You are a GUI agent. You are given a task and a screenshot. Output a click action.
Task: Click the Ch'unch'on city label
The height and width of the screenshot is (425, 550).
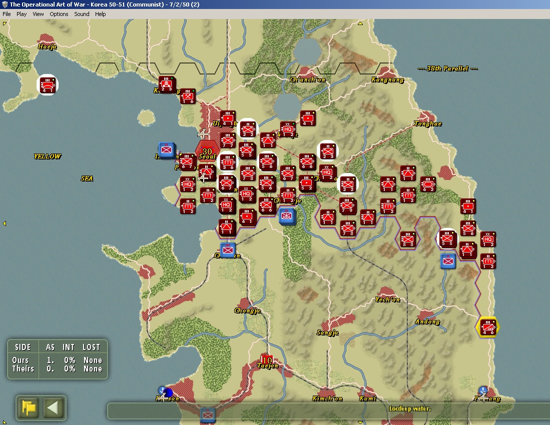click(308, 79)
